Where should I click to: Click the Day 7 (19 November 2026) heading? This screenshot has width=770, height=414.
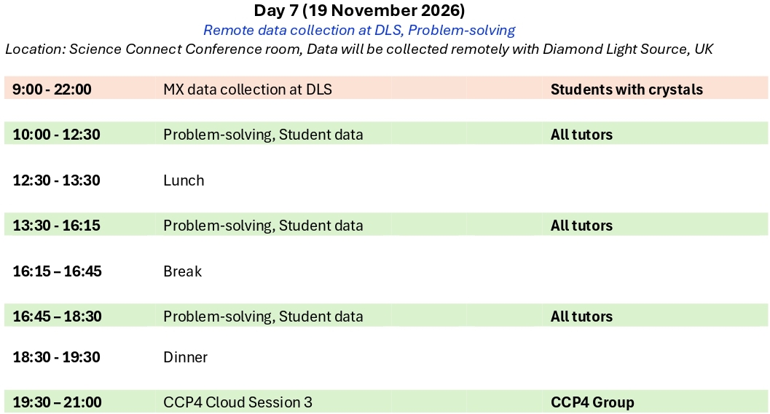pos(359,10)
